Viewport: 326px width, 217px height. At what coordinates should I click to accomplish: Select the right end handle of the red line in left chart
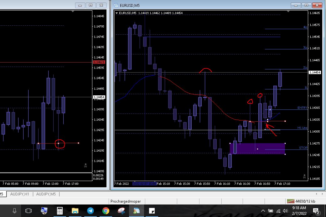tap(78, 143)
